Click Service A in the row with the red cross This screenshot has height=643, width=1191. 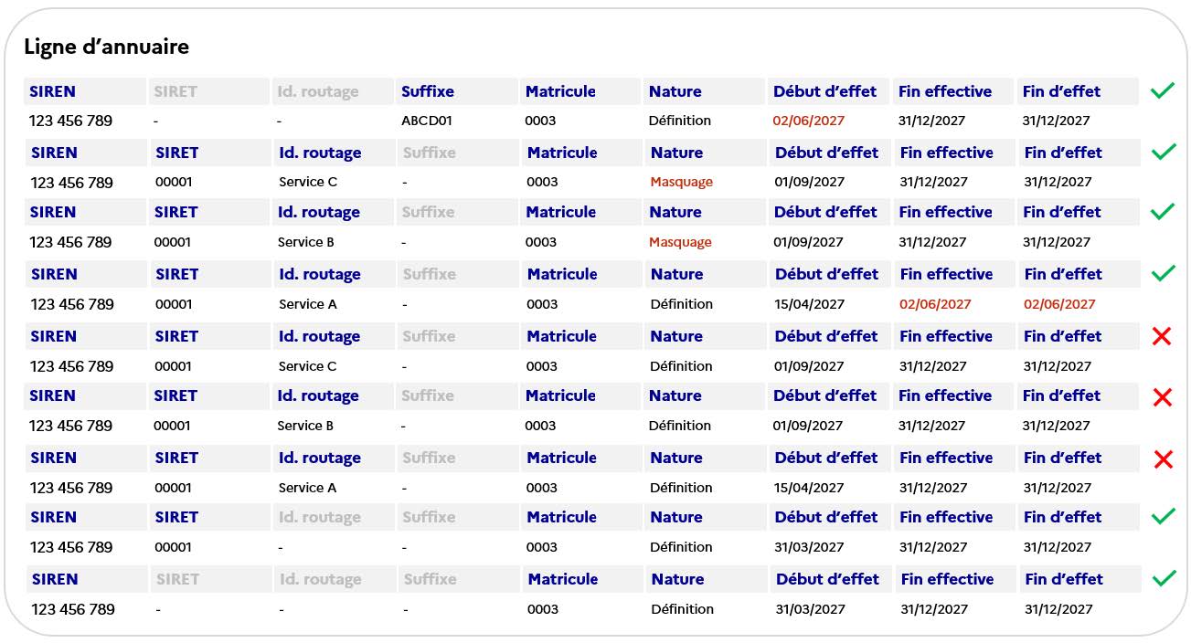tap(307, 488)
